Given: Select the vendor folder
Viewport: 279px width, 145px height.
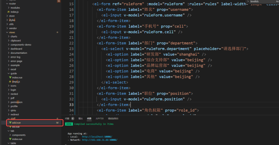Looking at the screenshot, I should click(13, 28).
